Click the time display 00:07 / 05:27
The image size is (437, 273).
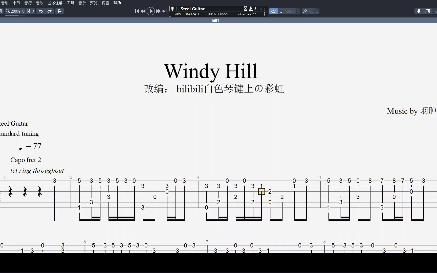(218, 14)
